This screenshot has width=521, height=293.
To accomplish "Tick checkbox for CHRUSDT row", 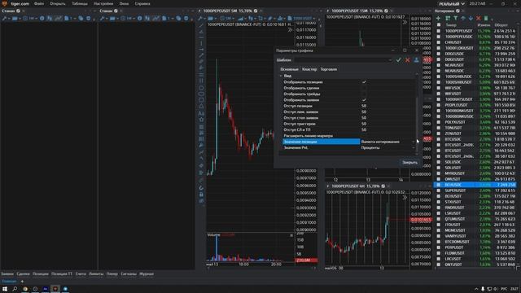I will tap(439, 42).
